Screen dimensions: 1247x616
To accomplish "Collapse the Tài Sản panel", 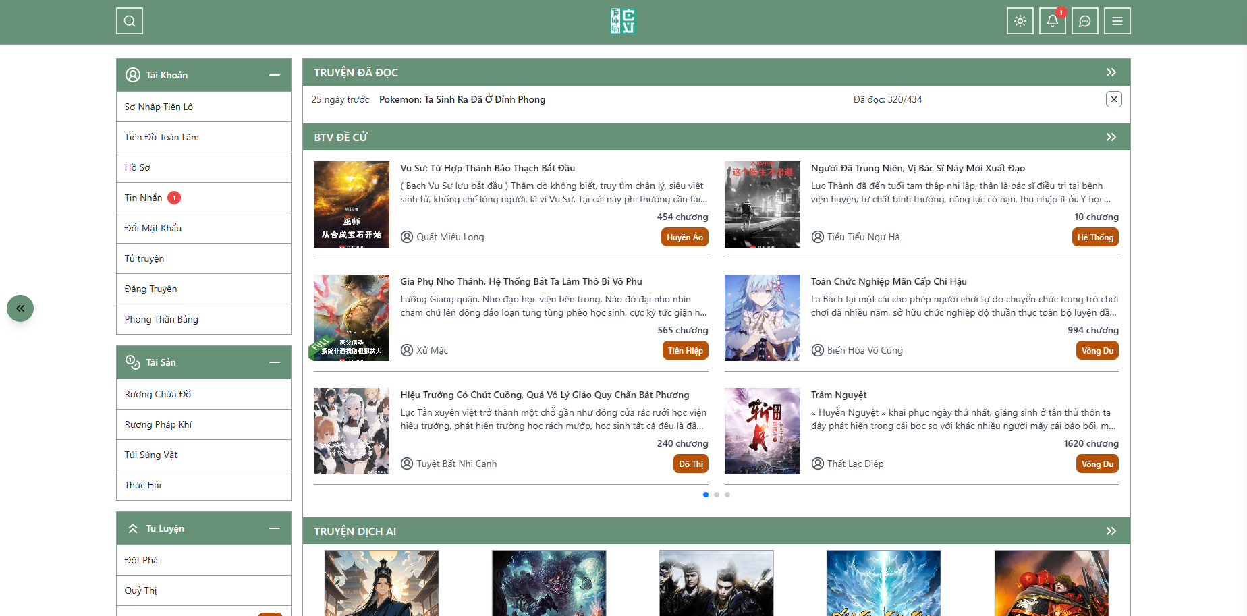I will click(x=275, y=362).
